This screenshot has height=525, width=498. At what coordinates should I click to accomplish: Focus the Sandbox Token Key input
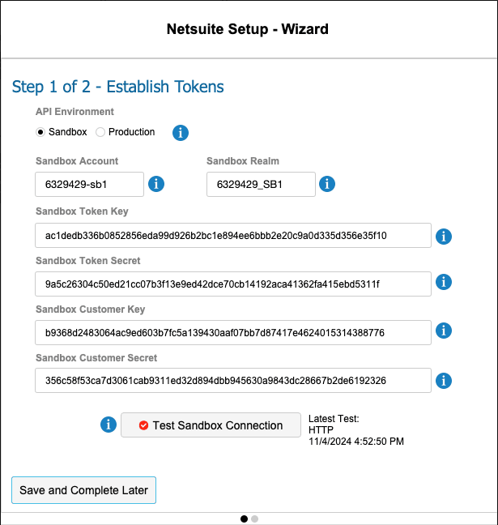coord(232,236)
